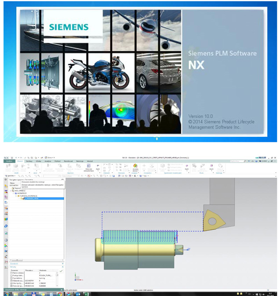Open the Celá sestava selection scope combo box
This screenshot has height=296, width=280.
click(71, 176)
